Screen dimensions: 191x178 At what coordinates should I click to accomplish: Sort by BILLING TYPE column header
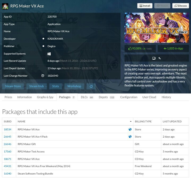click(x=147, y=121)
